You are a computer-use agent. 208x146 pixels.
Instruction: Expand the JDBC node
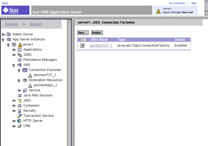coord(14,55)
